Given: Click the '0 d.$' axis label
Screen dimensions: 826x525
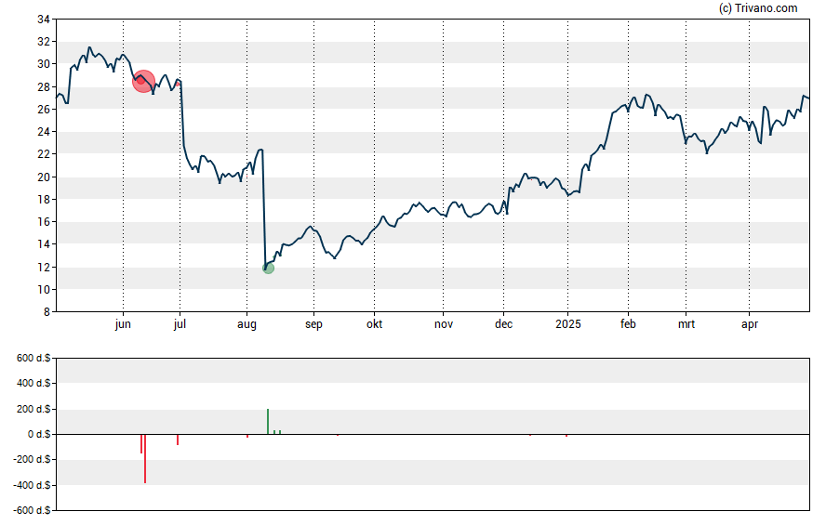Looking at the screenshot, I should coord(39,435).
